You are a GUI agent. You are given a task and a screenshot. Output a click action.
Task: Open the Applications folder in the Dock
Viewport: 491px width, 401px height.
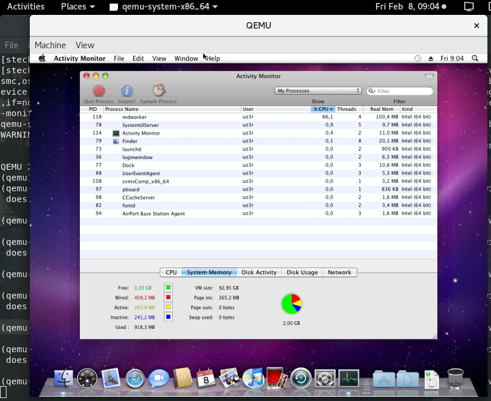(x=384, y=379)
